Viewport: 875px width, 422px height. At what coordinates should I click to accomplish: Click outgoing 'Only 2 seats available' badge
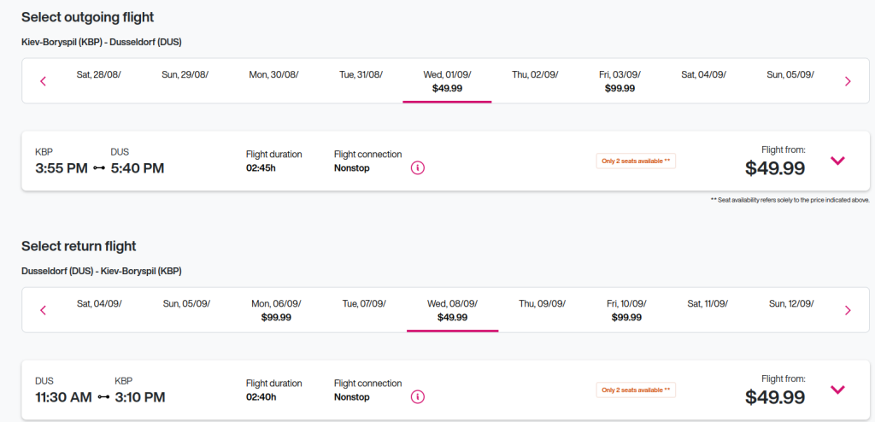point(636,161)
